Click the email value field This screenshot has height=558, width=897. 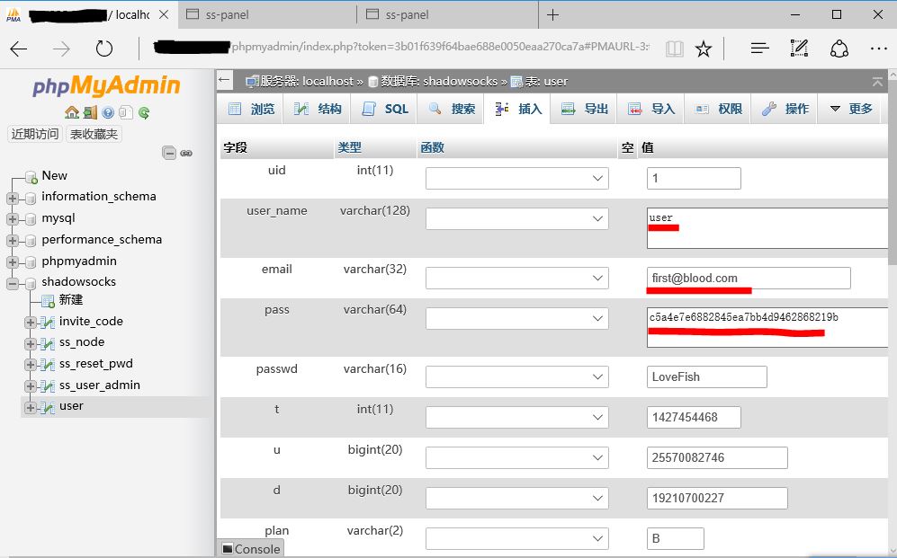coord(749,279)
